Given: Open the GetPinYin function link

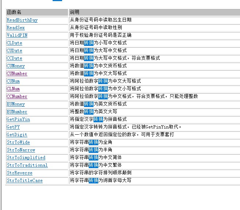Looking at the screenshot, I should click(x=18, y=119).
